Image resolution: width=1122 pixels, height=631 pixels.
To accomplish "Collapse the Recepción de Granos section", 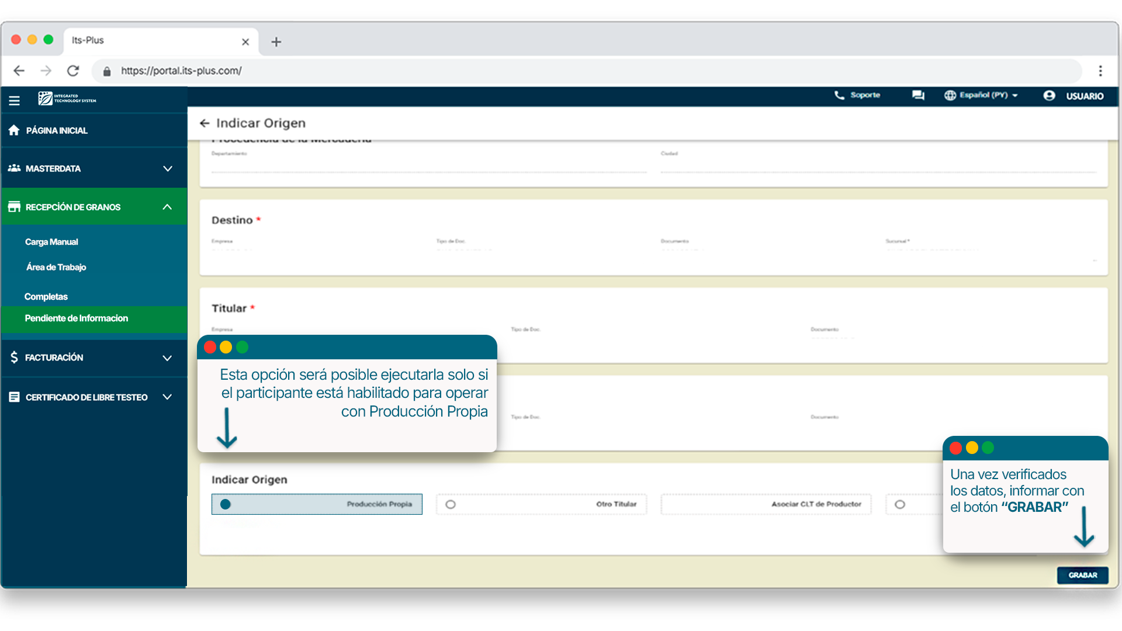I will point(167,207).
